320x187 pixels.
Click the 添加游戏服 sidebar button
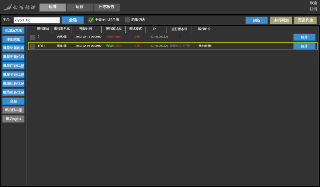[13, 30]
